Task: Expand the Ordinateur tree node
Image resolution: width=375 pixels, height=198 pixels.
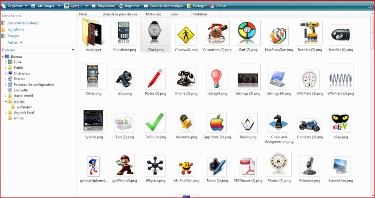Action: [6, 73]
